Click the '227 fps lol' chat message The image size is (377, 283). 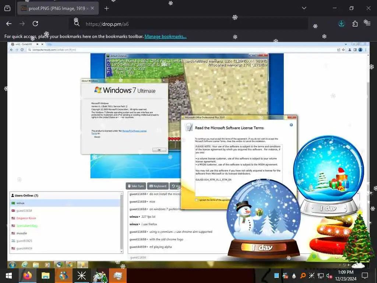(149, 217)
